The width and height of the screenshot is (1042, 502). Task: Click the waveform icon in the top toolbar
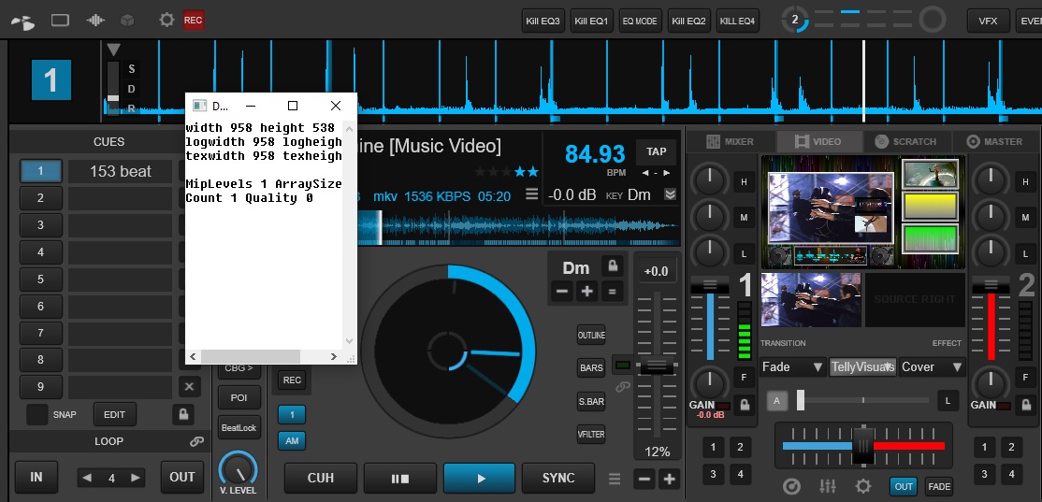point(94,20)
